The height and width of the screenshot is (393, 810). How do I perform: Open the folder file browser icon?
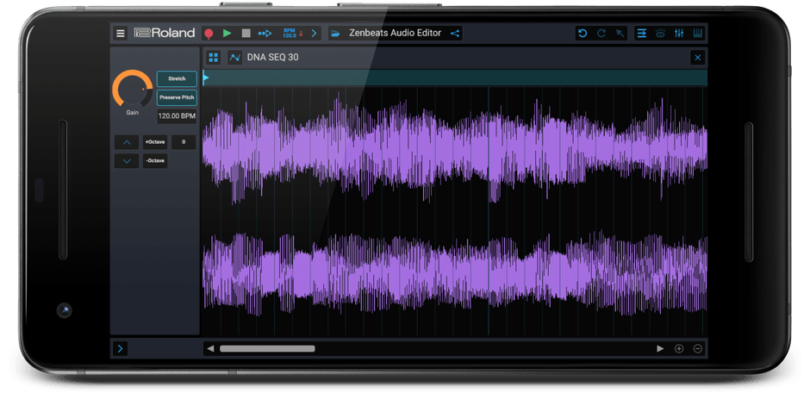(x=334, y=34)
